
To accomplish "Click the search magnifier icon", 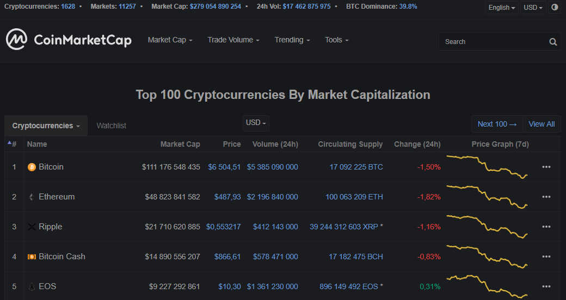I will pos(552,42).
